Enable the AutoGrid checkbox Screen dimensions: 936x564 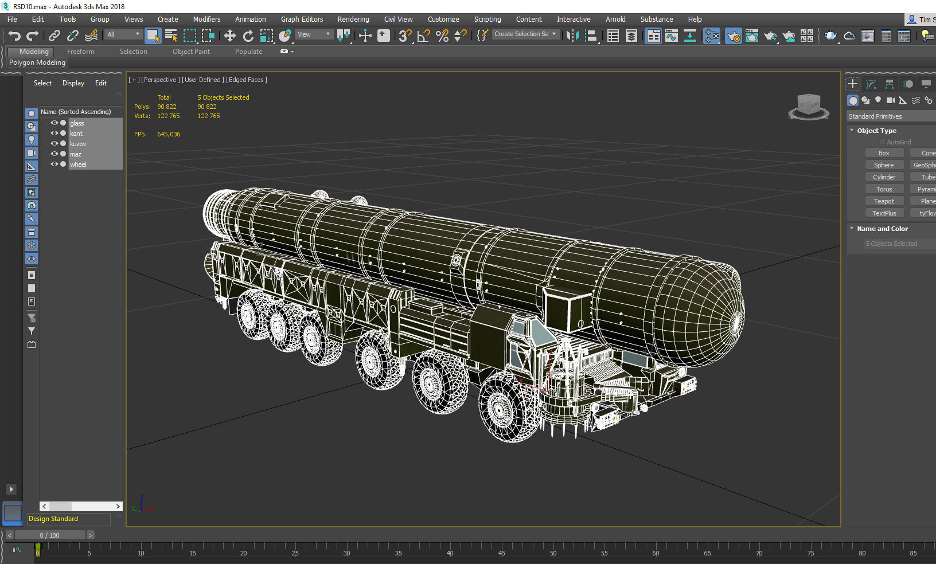tap(883, 142)
